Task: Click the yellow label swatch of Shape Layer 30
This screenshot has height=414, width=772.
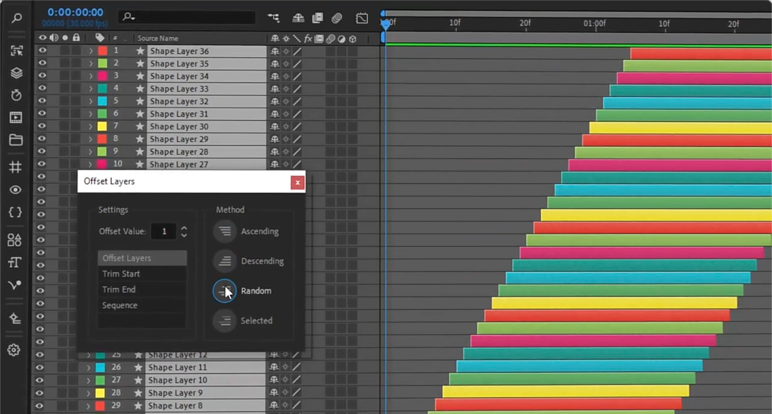Action: tap(103, 126)
